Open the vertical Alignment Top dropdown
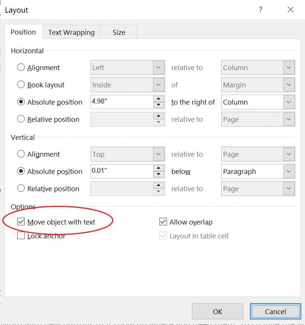This screenshot has width=305, height=325. (x=159, y=154)
